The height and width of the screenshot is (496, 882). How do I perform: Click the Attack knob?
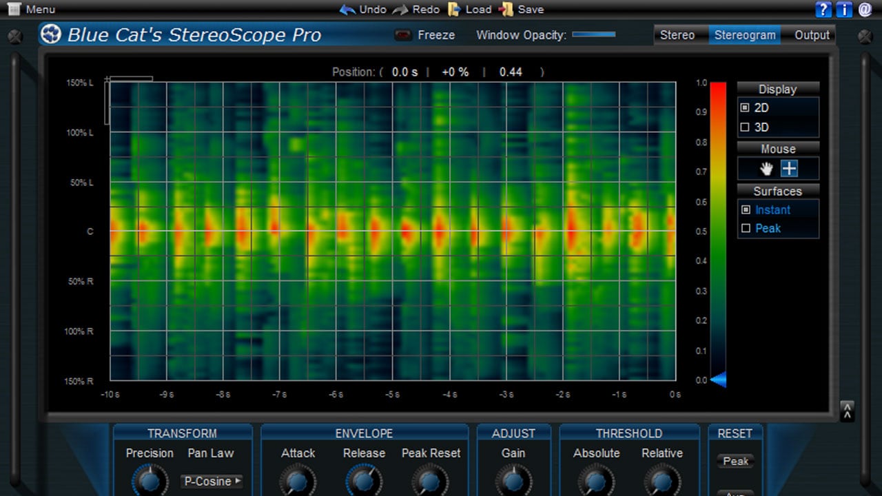pos(298,480)
